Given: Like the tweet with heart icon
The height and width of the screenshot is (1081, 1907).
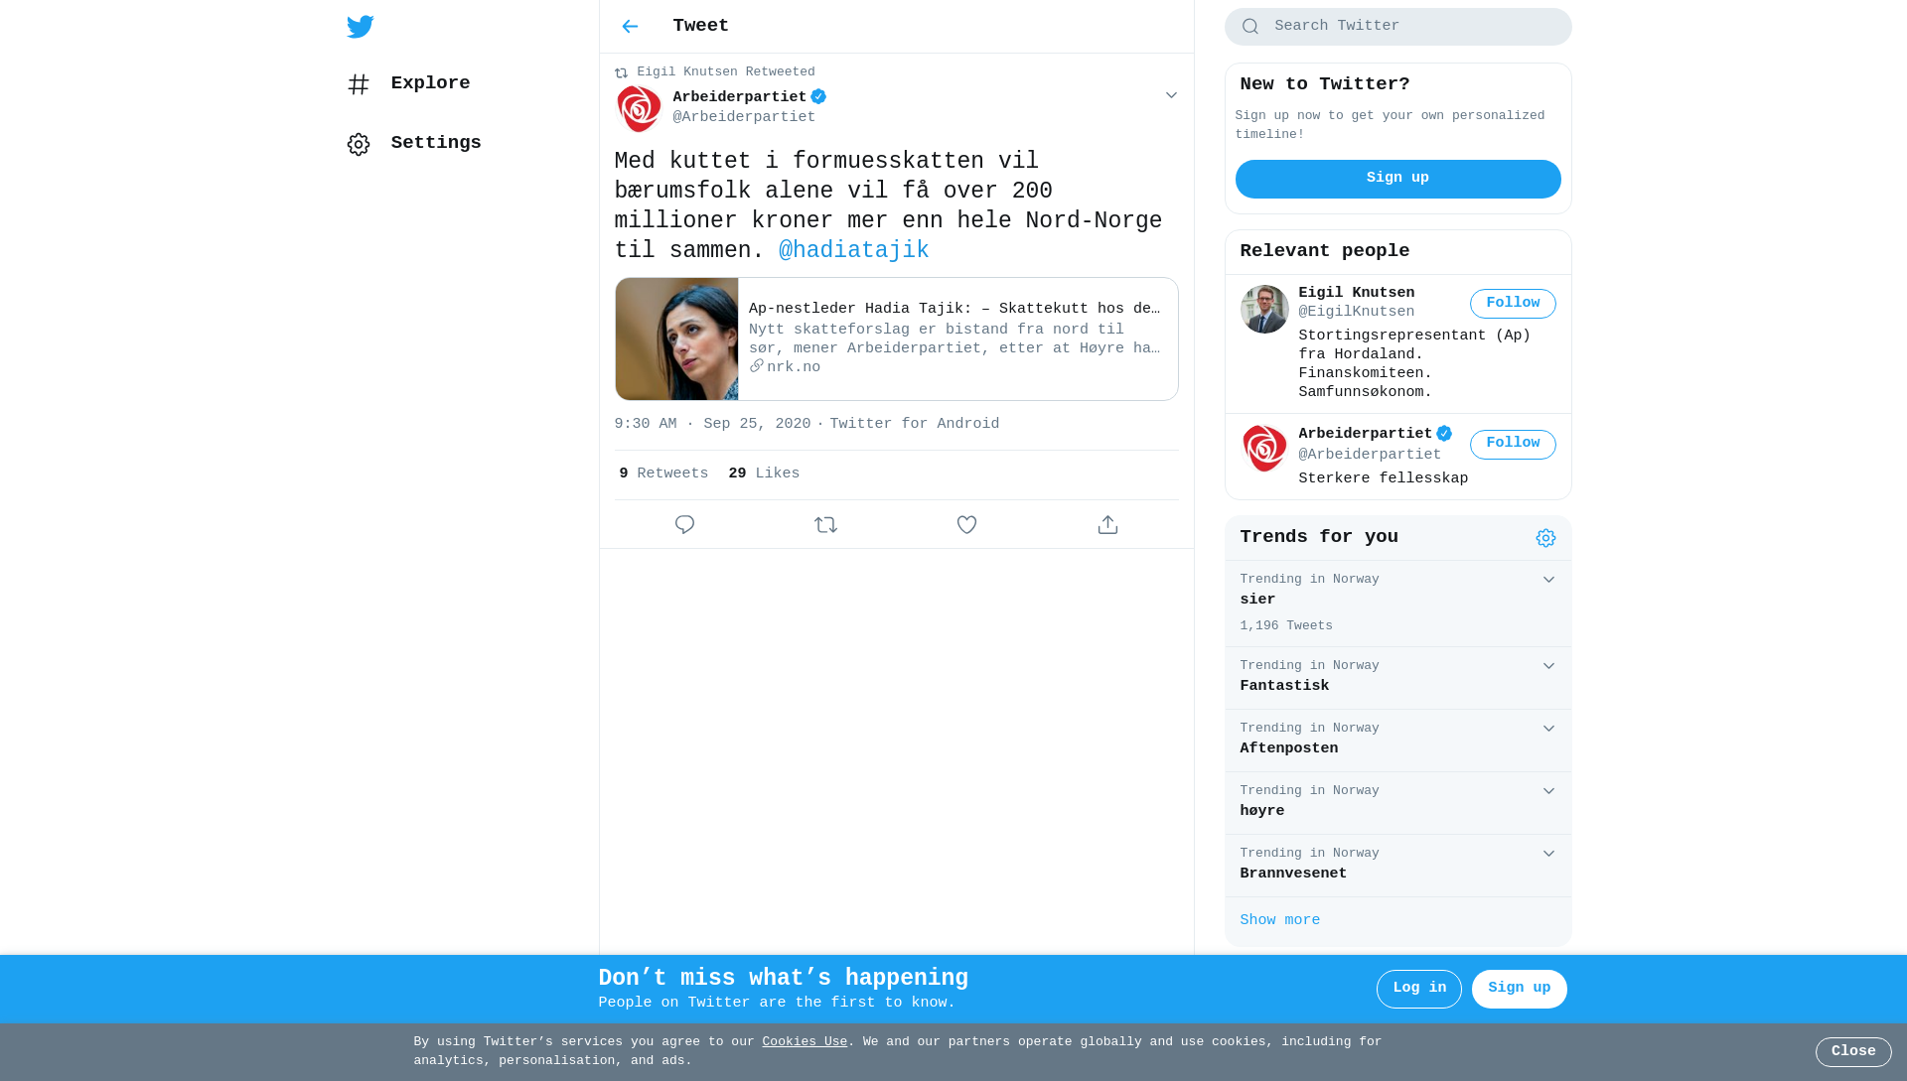Looking at the screenshot, I should [x=966, y=524].
